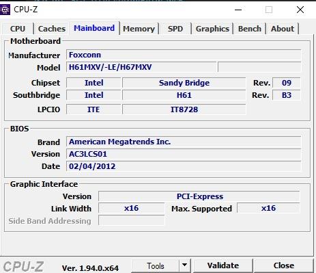Click the Close button at bottom

(284, 265)
